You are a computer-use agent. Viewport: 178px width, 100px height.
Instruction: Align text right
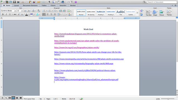[51, 14]
